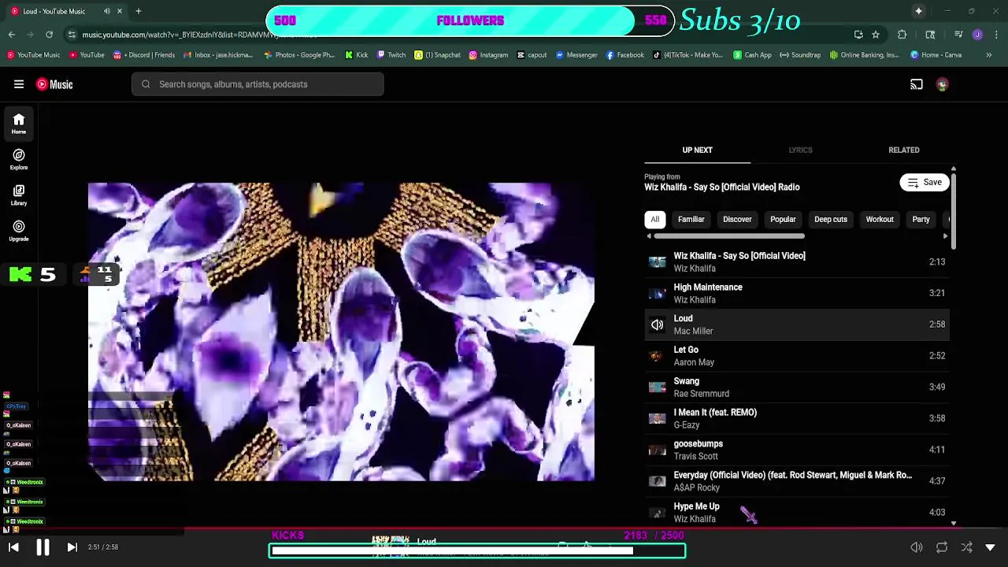The width and height of the screenshot is (1008, 567).
Task: Play Swang by Rae Sremmurd
Action: pos(797,387)
